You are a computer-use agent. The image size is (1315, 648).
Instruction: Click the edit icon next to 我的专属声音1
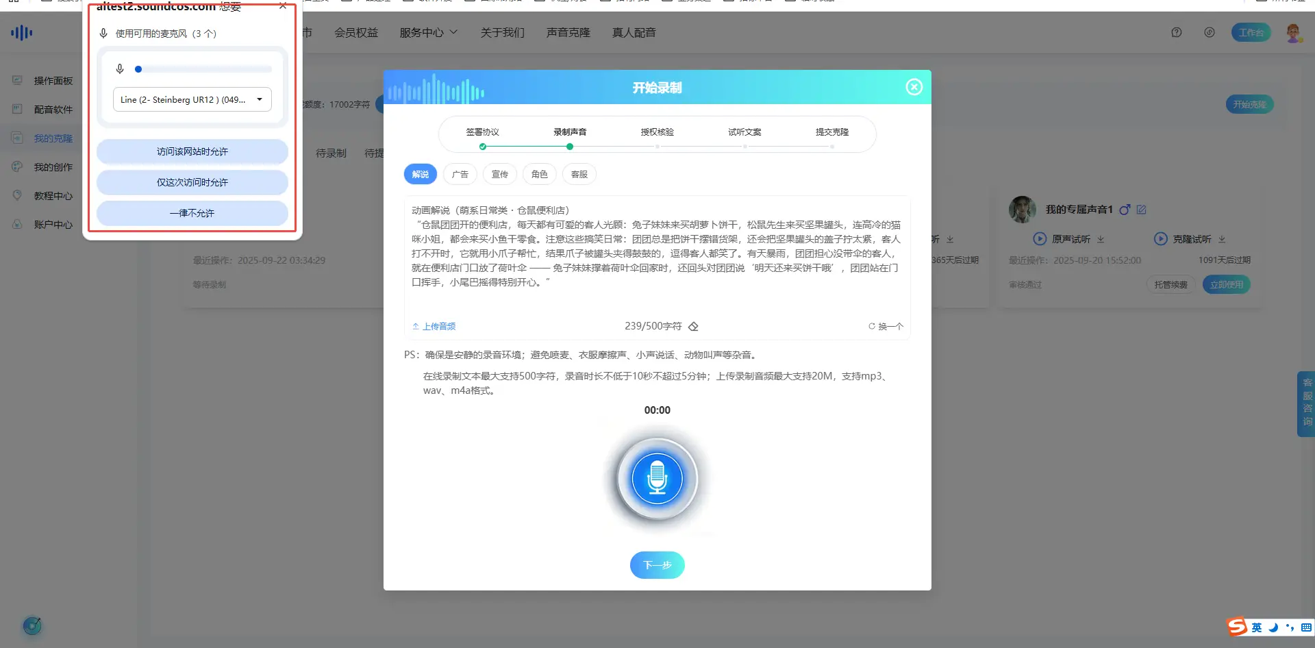[x=1141, y=210]
